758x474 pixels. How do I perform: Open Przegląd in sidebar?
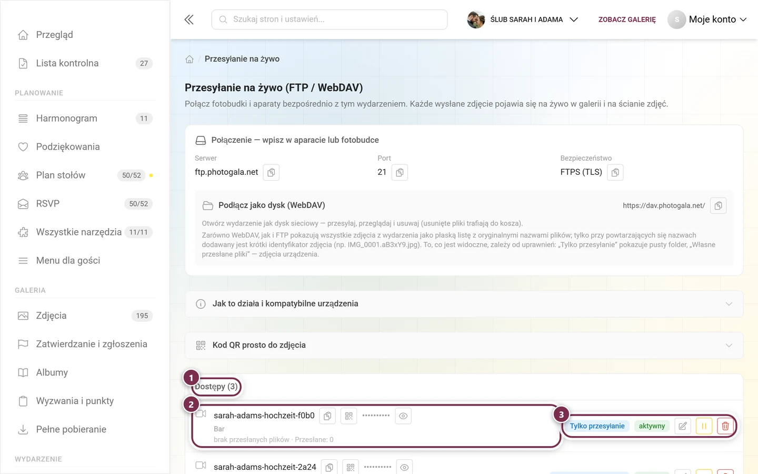[x=85, y=35]
